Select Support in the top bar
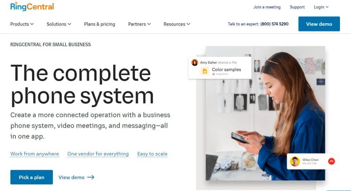351x191 pixels. 297,7
